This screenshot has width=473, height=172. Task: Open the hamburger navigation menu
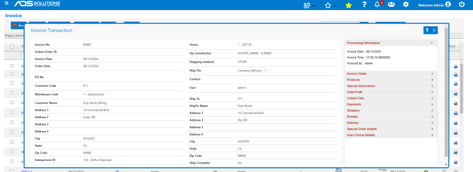tap(6, 3)
